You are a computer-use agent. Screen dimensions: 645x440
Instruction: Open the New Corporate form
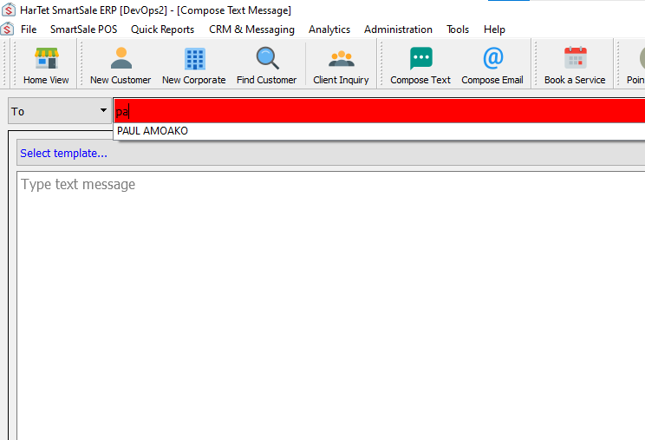pyautogui.click(x=193, y=65)
